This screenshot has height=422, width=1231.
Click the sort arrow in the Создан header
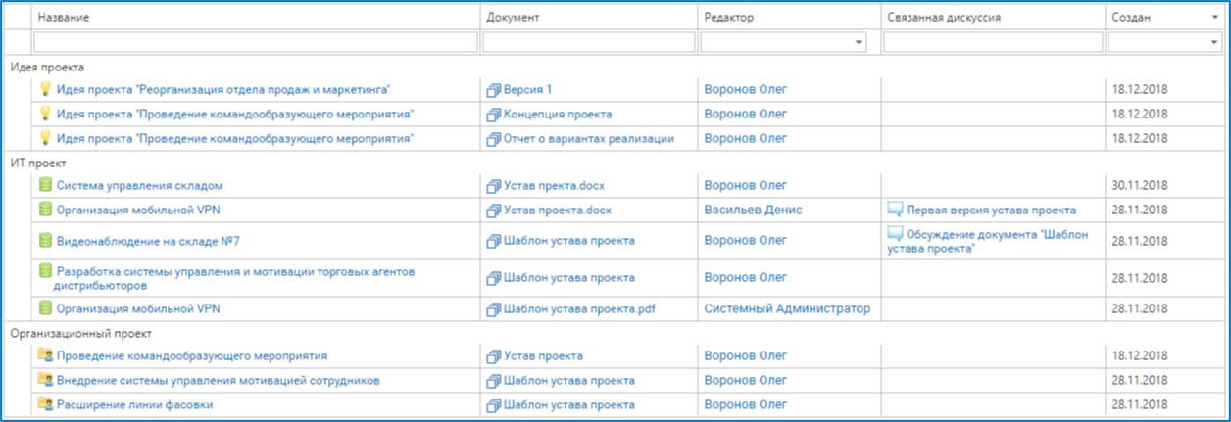pyautogui.click(x=1215, y=18)
